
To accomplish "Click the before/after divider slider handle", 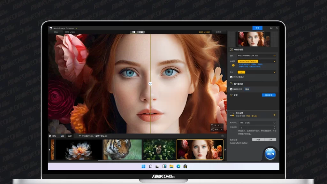I will coord(150,84).
